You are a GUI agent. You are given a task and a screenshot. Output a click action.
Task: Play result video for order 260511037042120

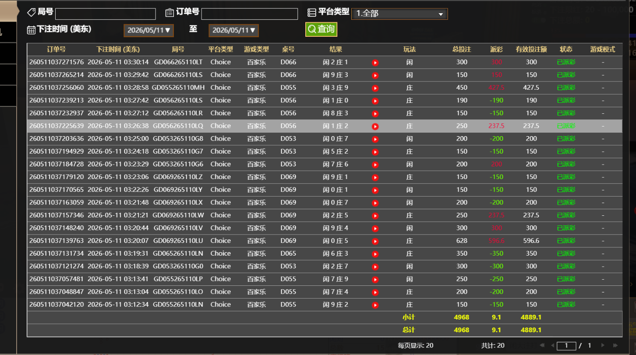pyautogui.click(x=375, y=305)
